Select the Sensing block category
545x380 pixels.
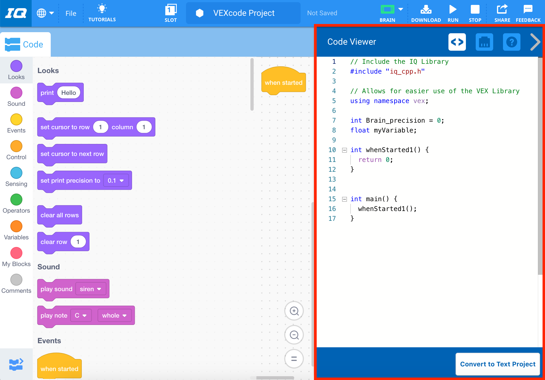tap(16, 173)
